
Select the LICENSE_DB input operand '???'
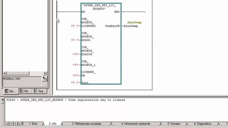[75, 75]
